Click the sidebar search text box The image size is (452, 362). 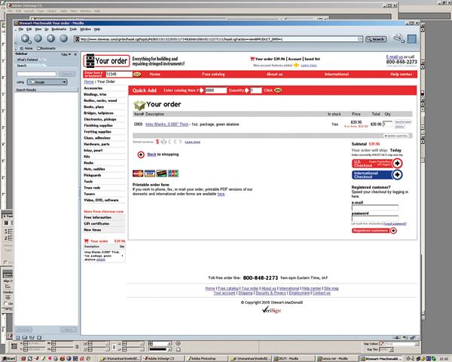[36, 74]
